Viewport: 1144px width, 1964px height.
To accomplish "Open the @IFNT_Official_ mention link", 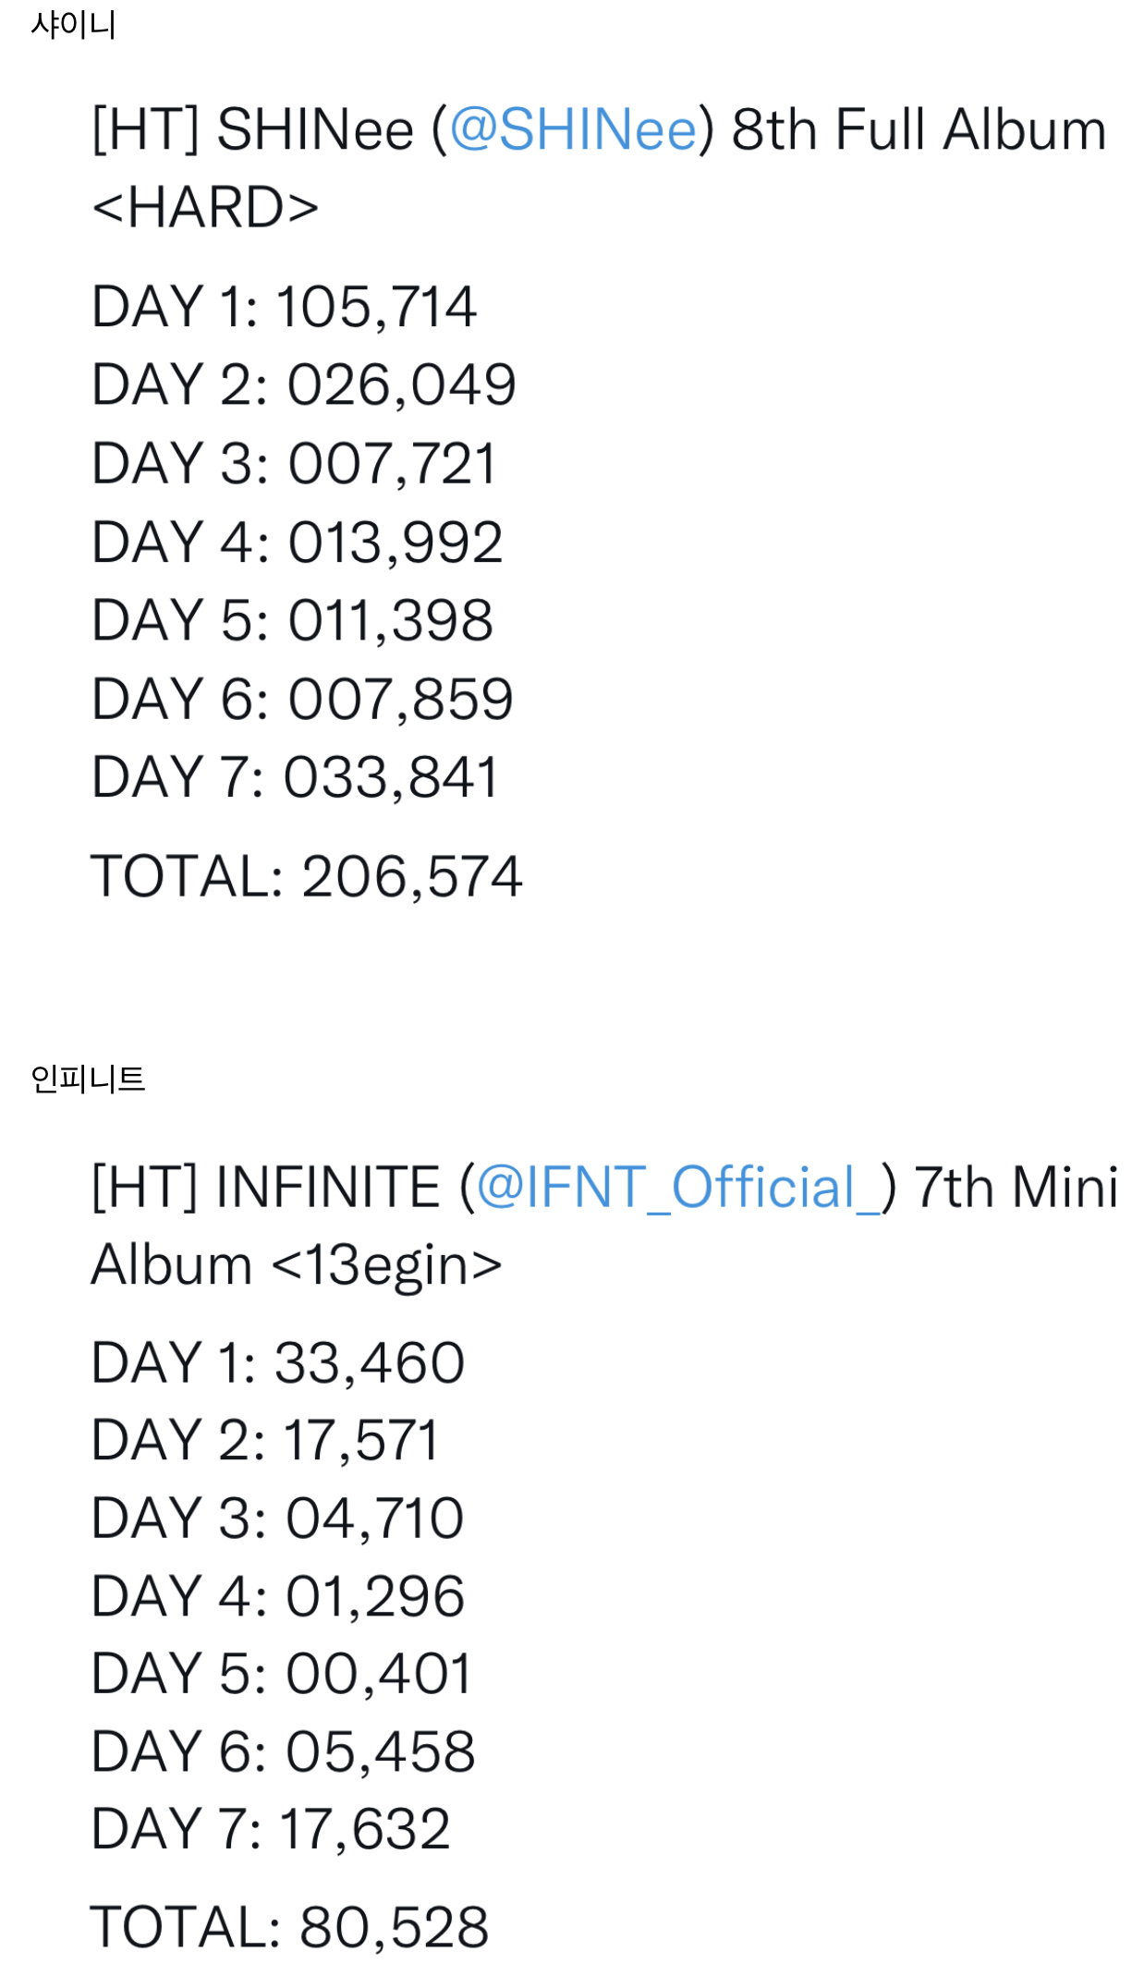I will (678, 1187).
